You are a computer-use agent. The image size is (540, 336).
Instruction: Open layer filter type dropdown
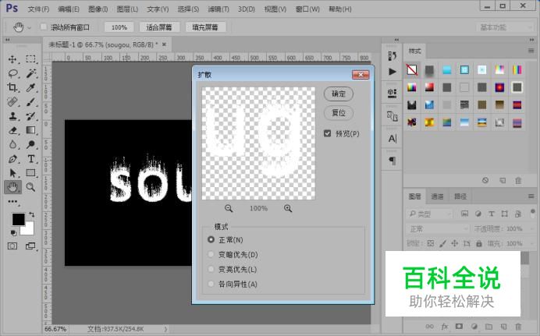(x=428, y=214)
